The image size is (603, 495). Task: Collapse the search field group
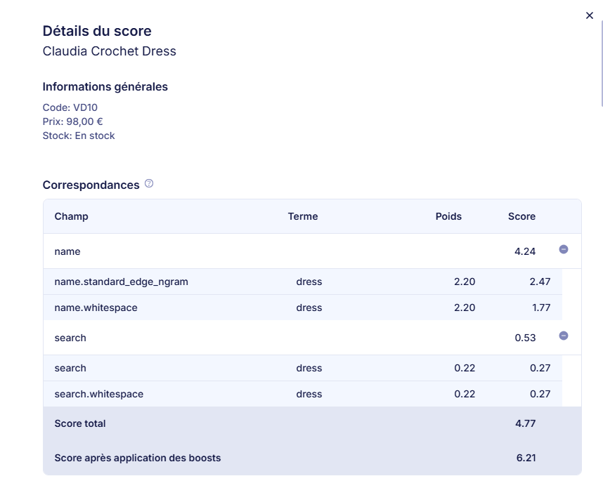(563, 336)
